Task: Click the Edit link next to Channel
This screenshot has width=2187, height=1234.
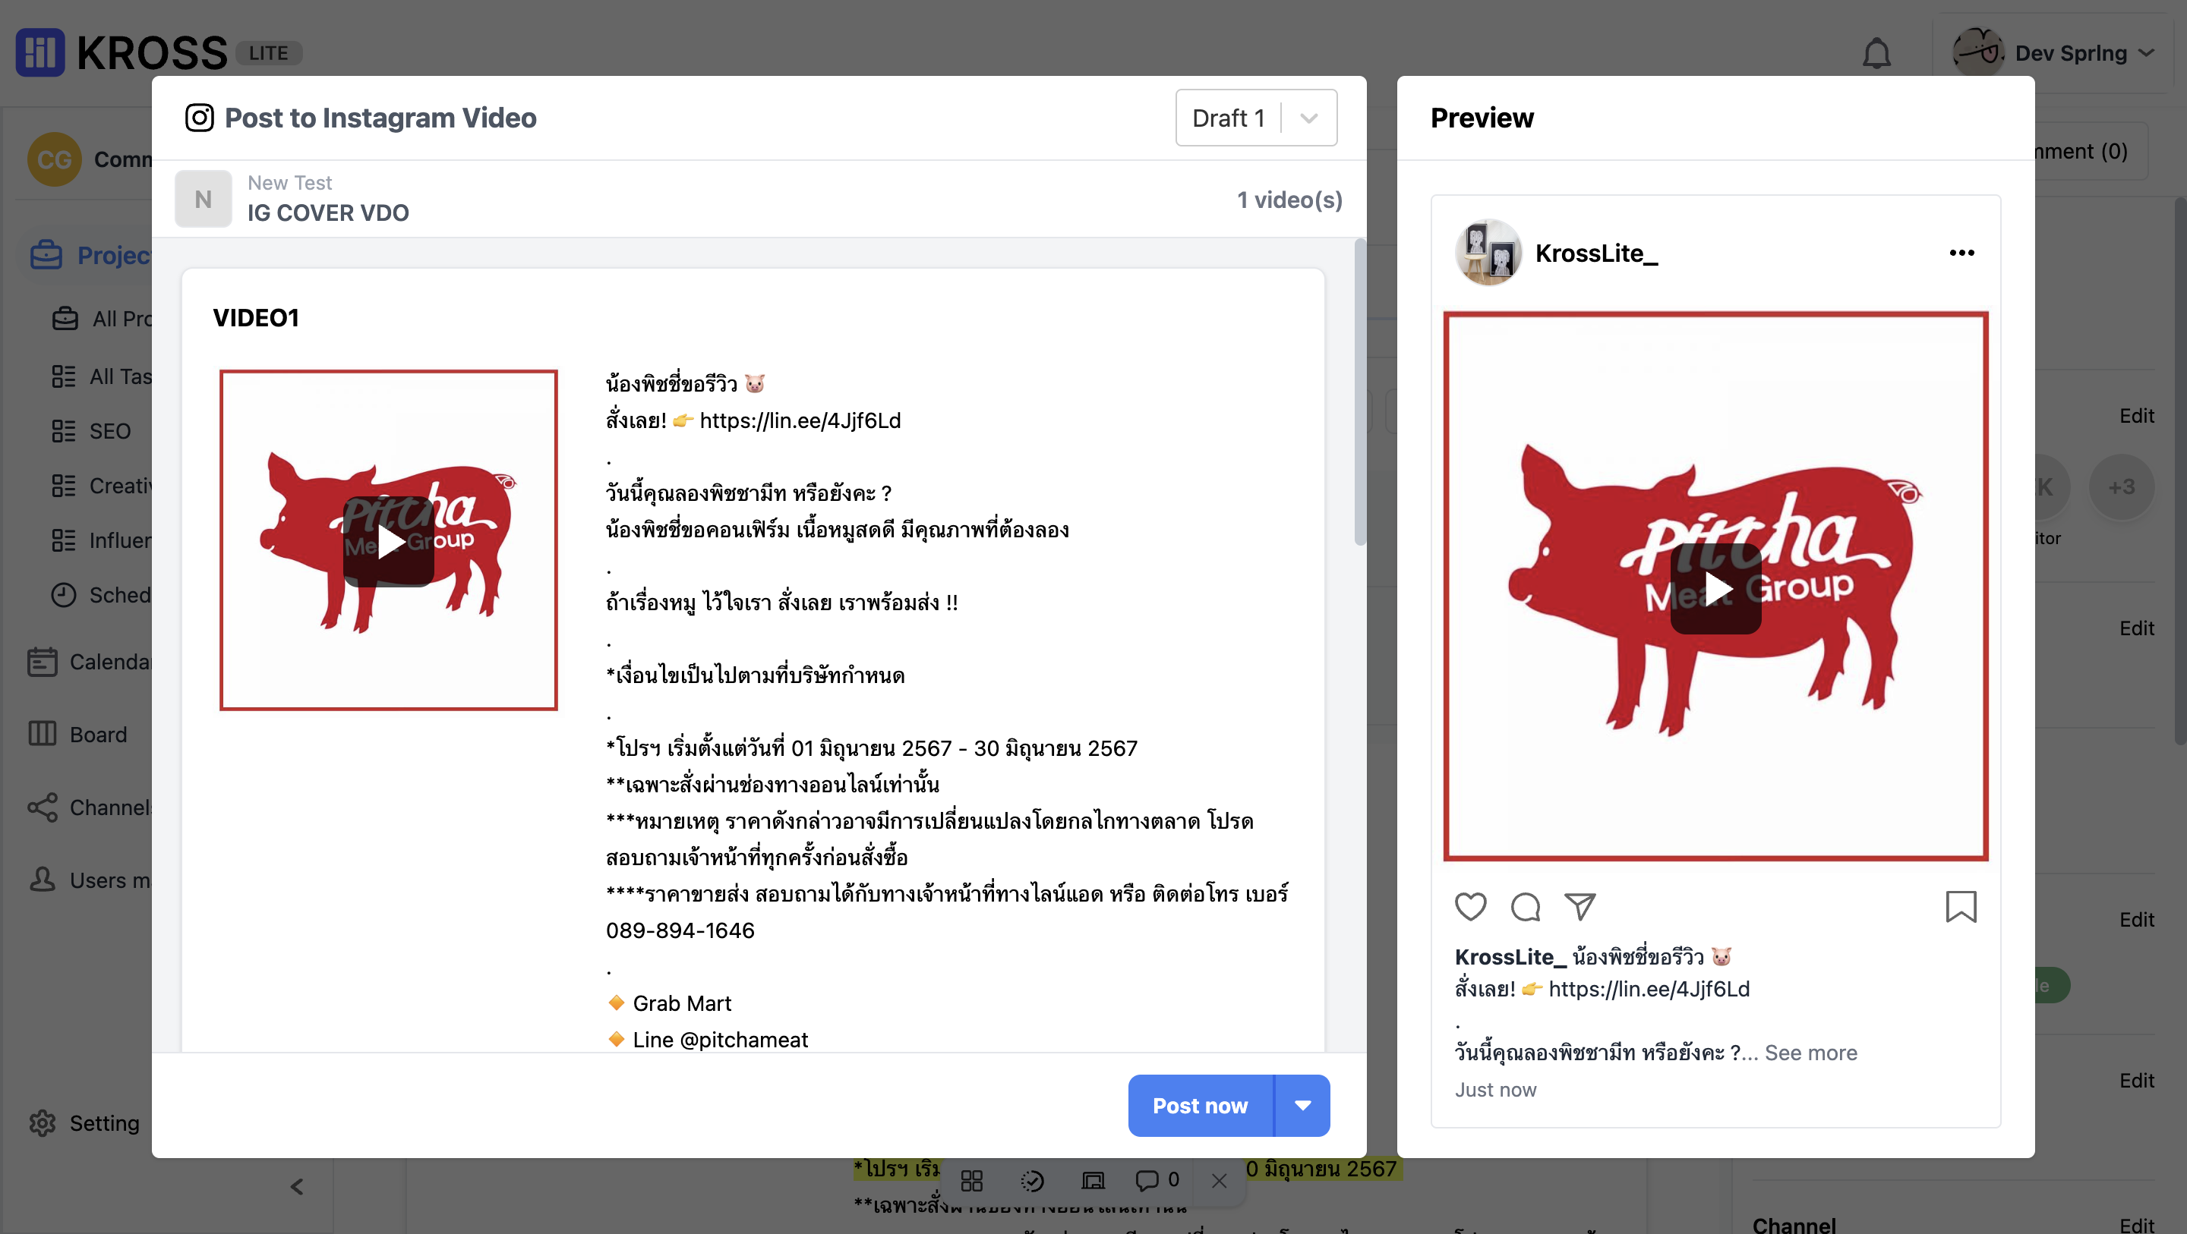Action: tap(2136, 1225)
